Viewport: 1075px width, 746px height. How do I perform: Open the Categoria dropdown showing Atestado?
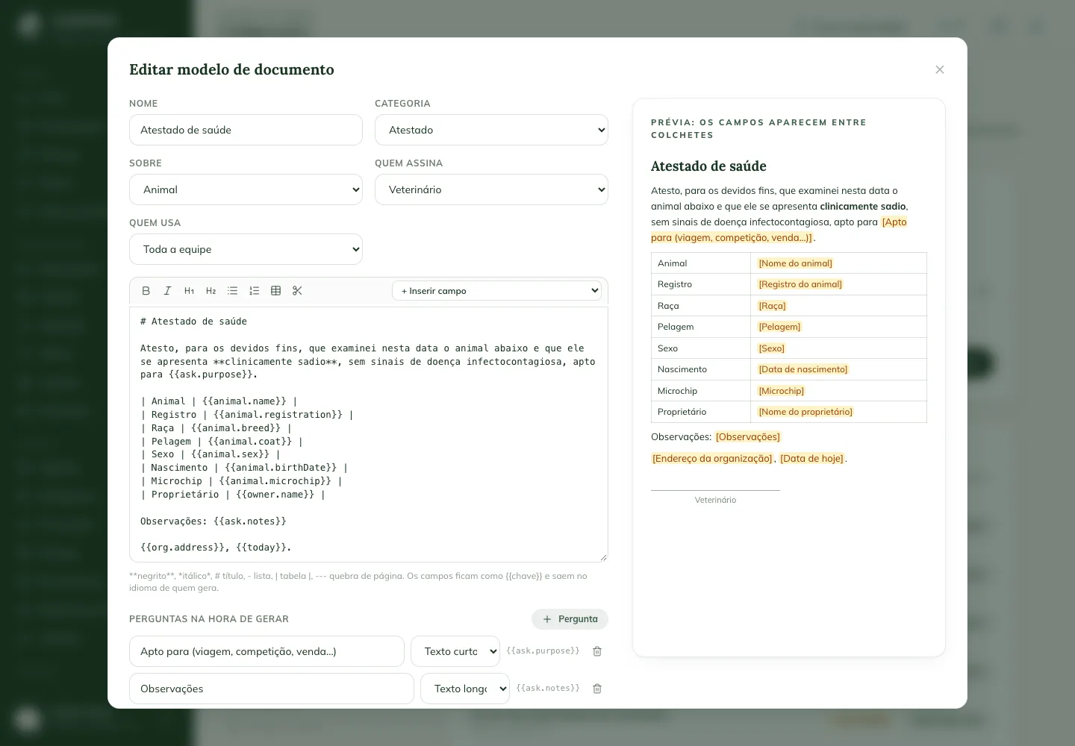pyautogui.click(x=491, y=130)
